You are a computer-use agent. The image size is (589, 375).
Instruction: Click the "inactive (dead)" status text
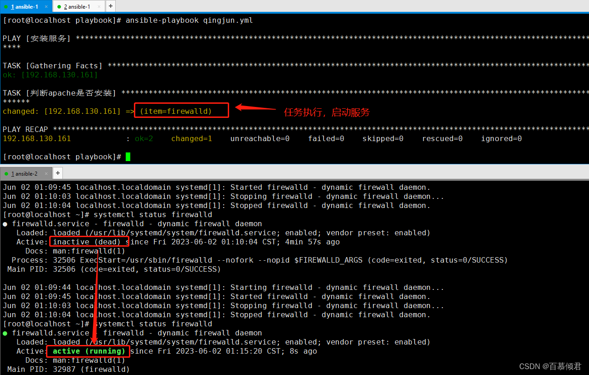[87, 242]
